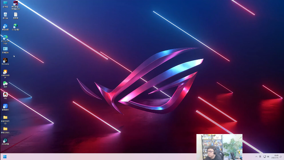Open the orange security software shortcut
The width and height of the screenshot is (284, 160).
tap(5, 74)
